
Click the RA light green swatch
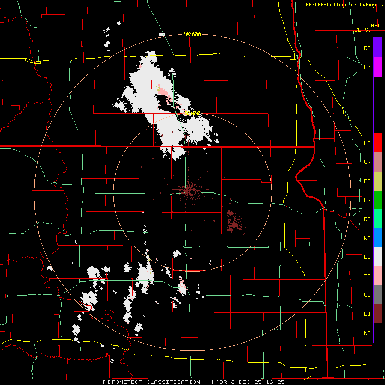(x=378, y=219)
